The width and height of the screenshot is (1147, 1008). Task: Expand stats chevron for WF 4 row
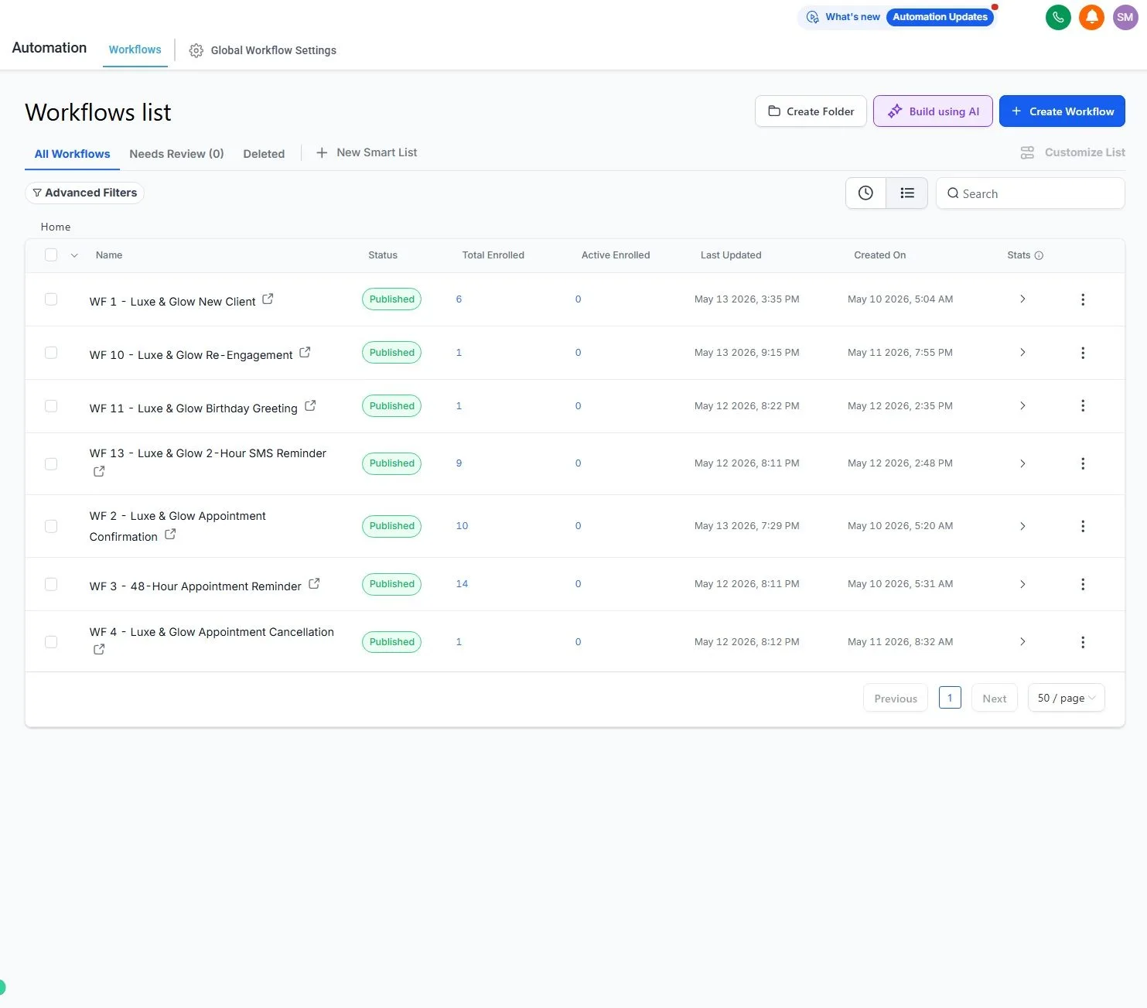click(1022, 641)
